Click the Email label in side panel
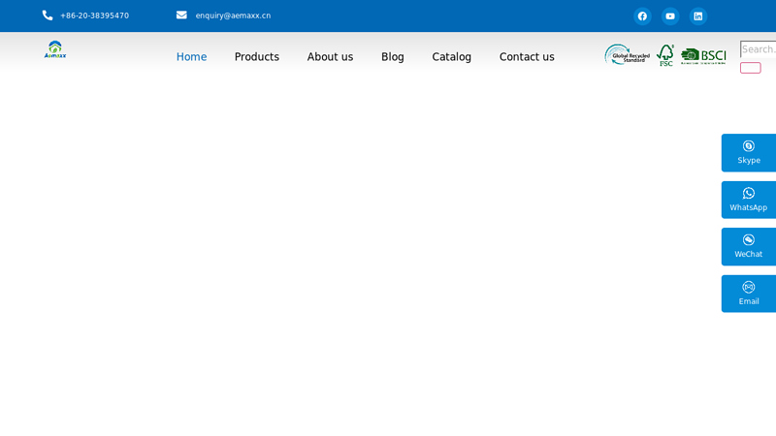The image size is (776, 436). (x=749, y=301)
